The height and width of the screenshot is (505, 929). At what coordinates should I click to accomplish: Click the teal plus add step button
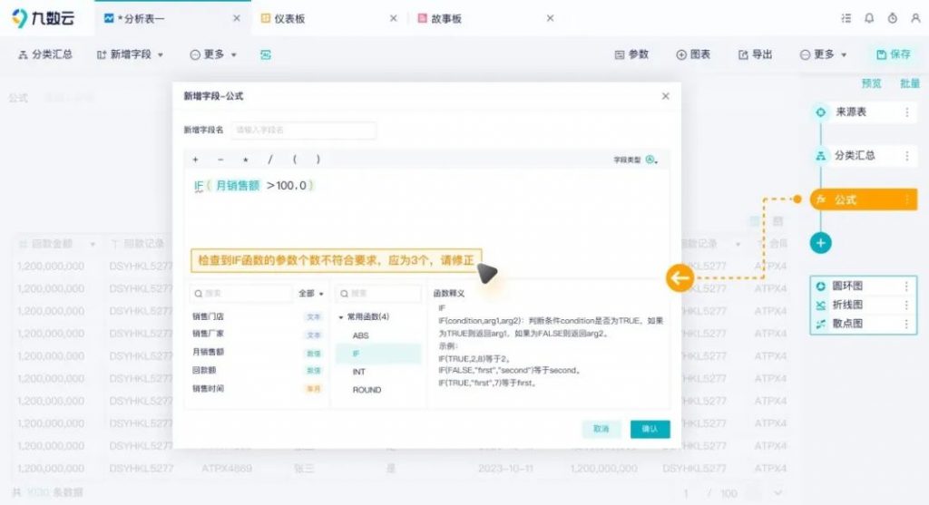point(820,242)
